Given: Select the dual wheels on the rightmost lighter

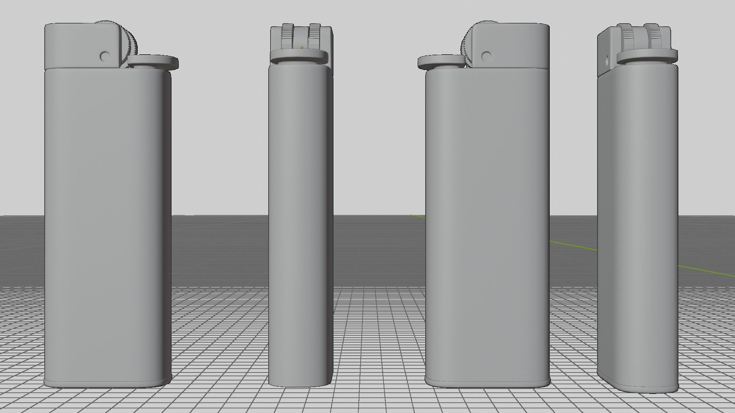Looking at the screenshot, I should point(642,33).
